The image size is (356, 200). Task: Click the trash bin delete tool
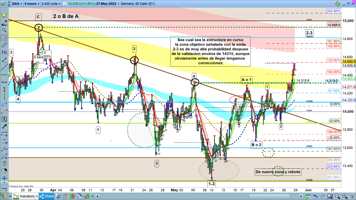point(4,164)
